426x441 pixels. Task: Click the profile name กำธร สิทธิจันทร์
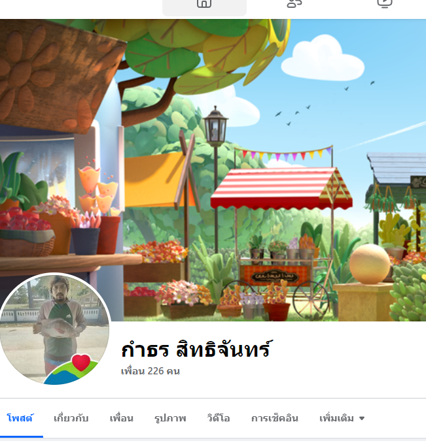(x=197, y=349)
